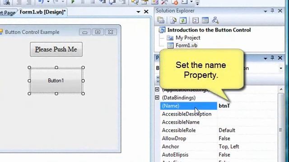Viewport: 289px width, 162px height.
Task: Click the designer form's maximize button
Action: point(98,32)
